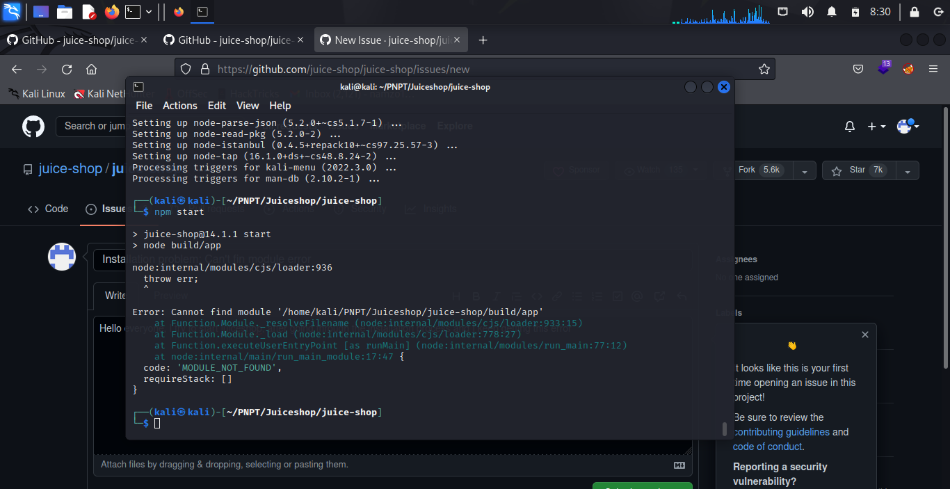The image size is (950, 489).
Task: Click the volume speaker tray icon
Action: point(807,12)
